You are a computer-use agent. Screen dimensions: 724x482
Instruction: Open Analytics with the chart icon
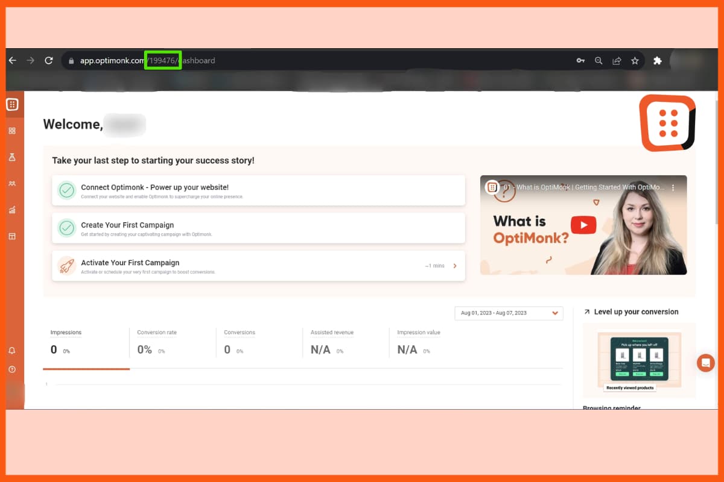click(12, 210)
